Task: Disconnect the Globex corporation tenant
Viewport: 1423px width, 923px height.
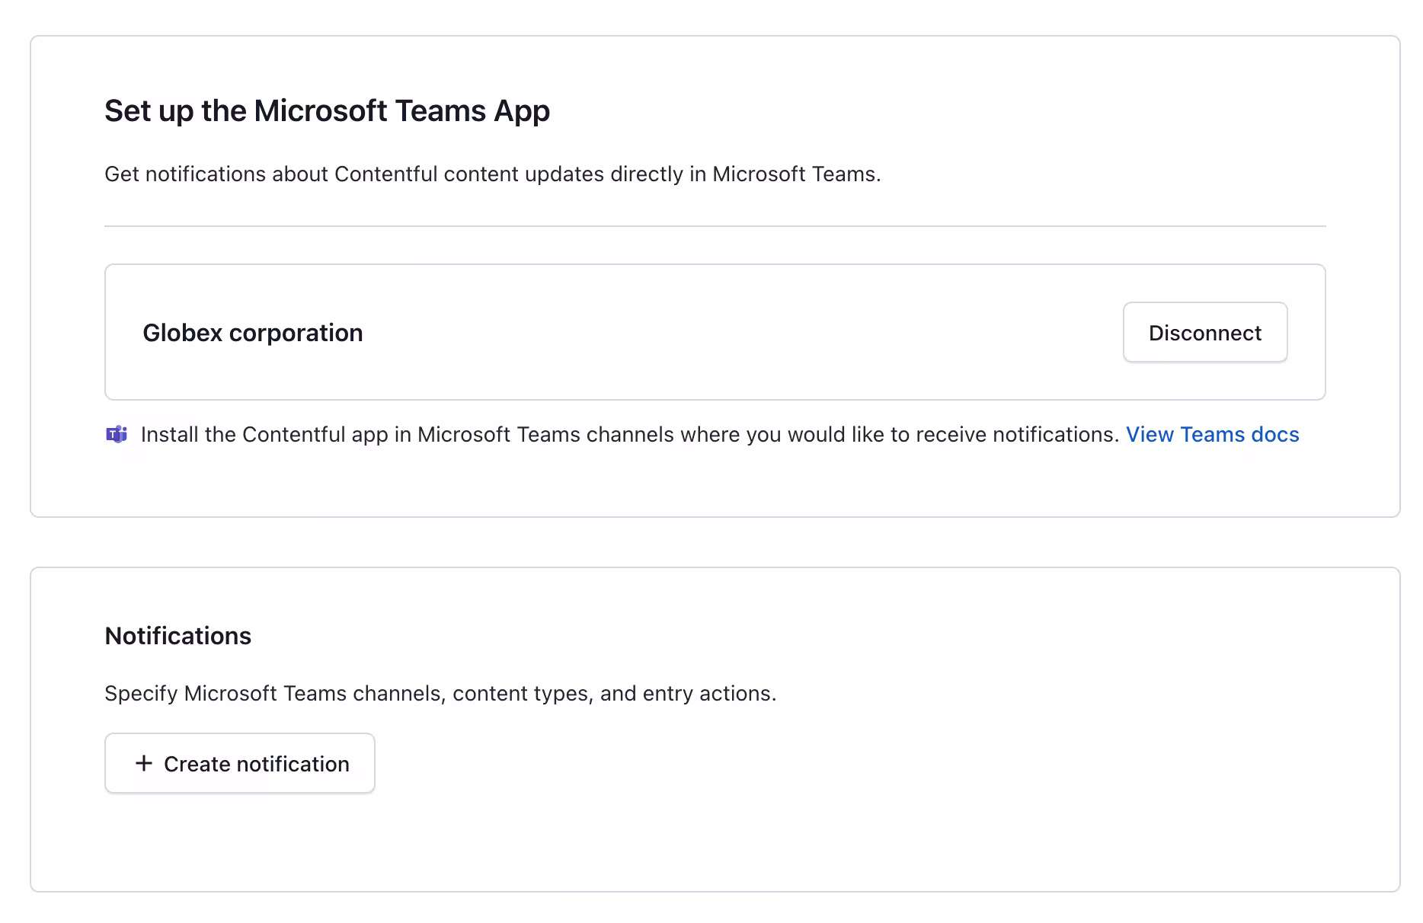Action: [x=1205, y=333]
